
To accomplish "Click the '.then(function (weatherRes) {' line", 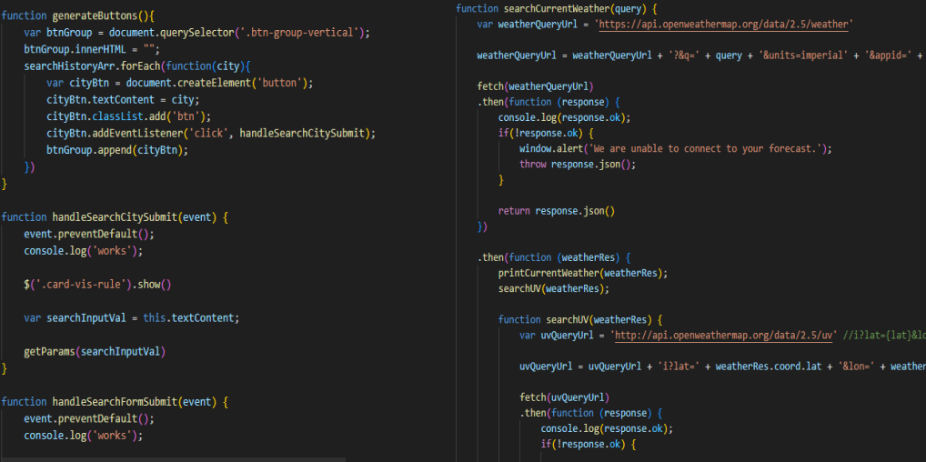I will (554, 258).
